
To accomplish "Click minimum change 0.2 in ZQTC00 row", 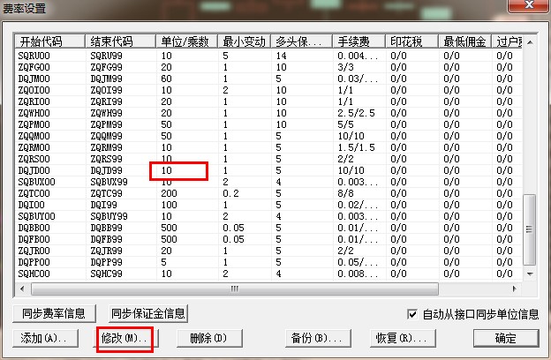I will point(230,193).
